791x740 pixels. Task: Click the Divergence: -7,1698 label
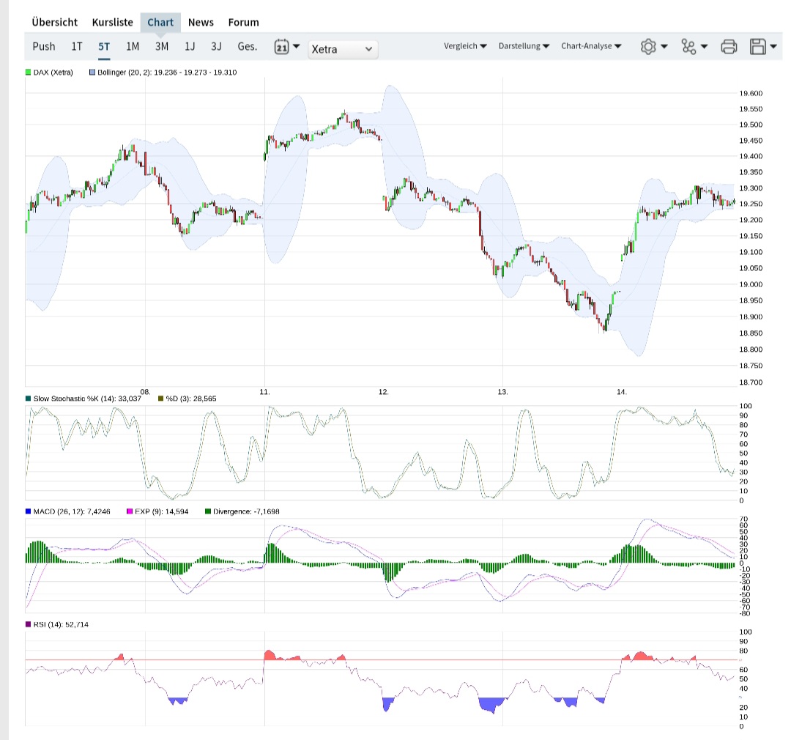tap(246, 511)
